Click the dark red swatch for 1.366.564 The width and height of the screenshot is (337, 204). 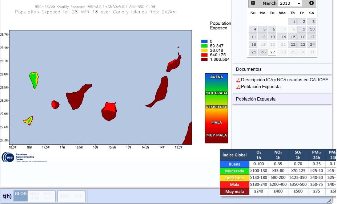click(204, 60)
